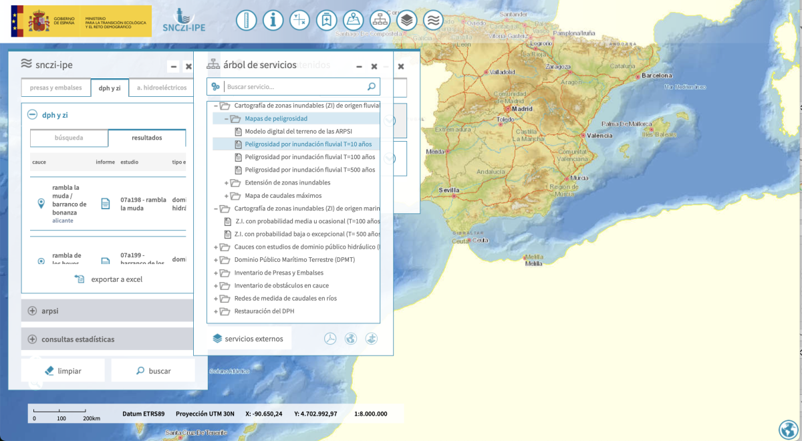The image size is (802, 441).
Task: Activate the information query tool
Action: click(x=273, y=20)
